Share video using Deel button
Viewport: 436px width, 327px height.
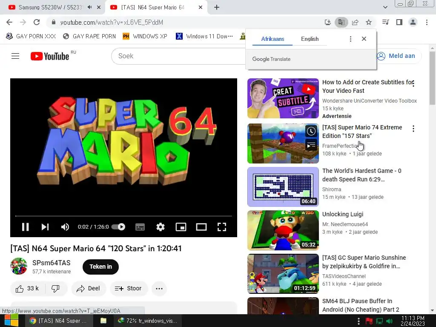(x=89, y=288)
